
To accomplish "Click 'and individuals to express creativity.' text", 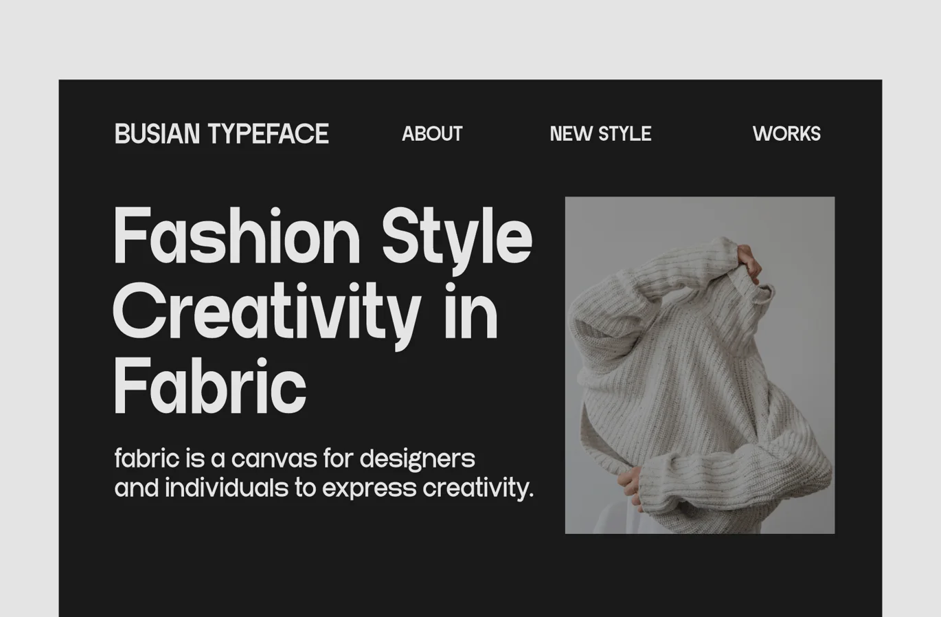I will coord(324,488).
